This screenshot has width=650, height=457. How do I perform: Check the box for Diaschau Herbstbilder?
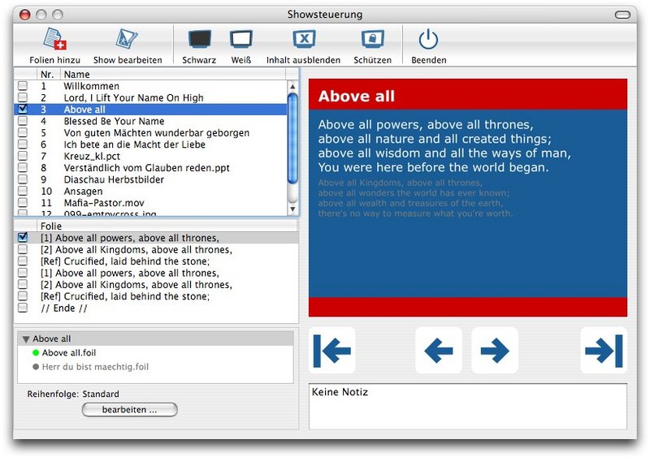pyautogui.click(x=23, y=179)
